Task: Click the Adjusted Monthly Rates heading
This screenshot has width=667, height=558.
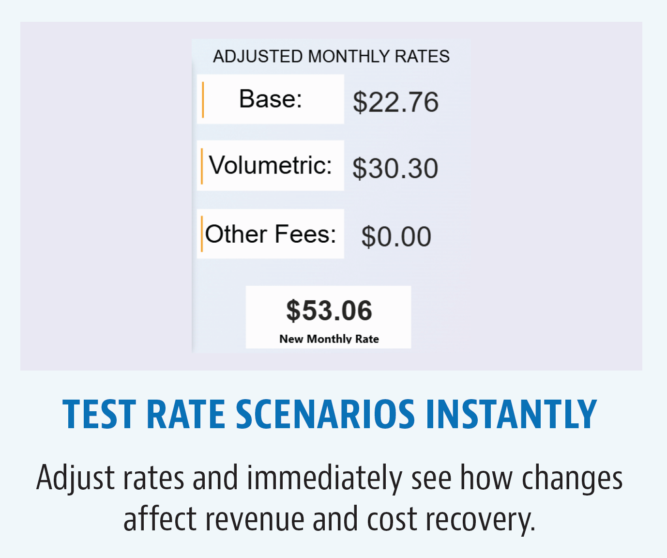Action: click(x=332, y=57)
